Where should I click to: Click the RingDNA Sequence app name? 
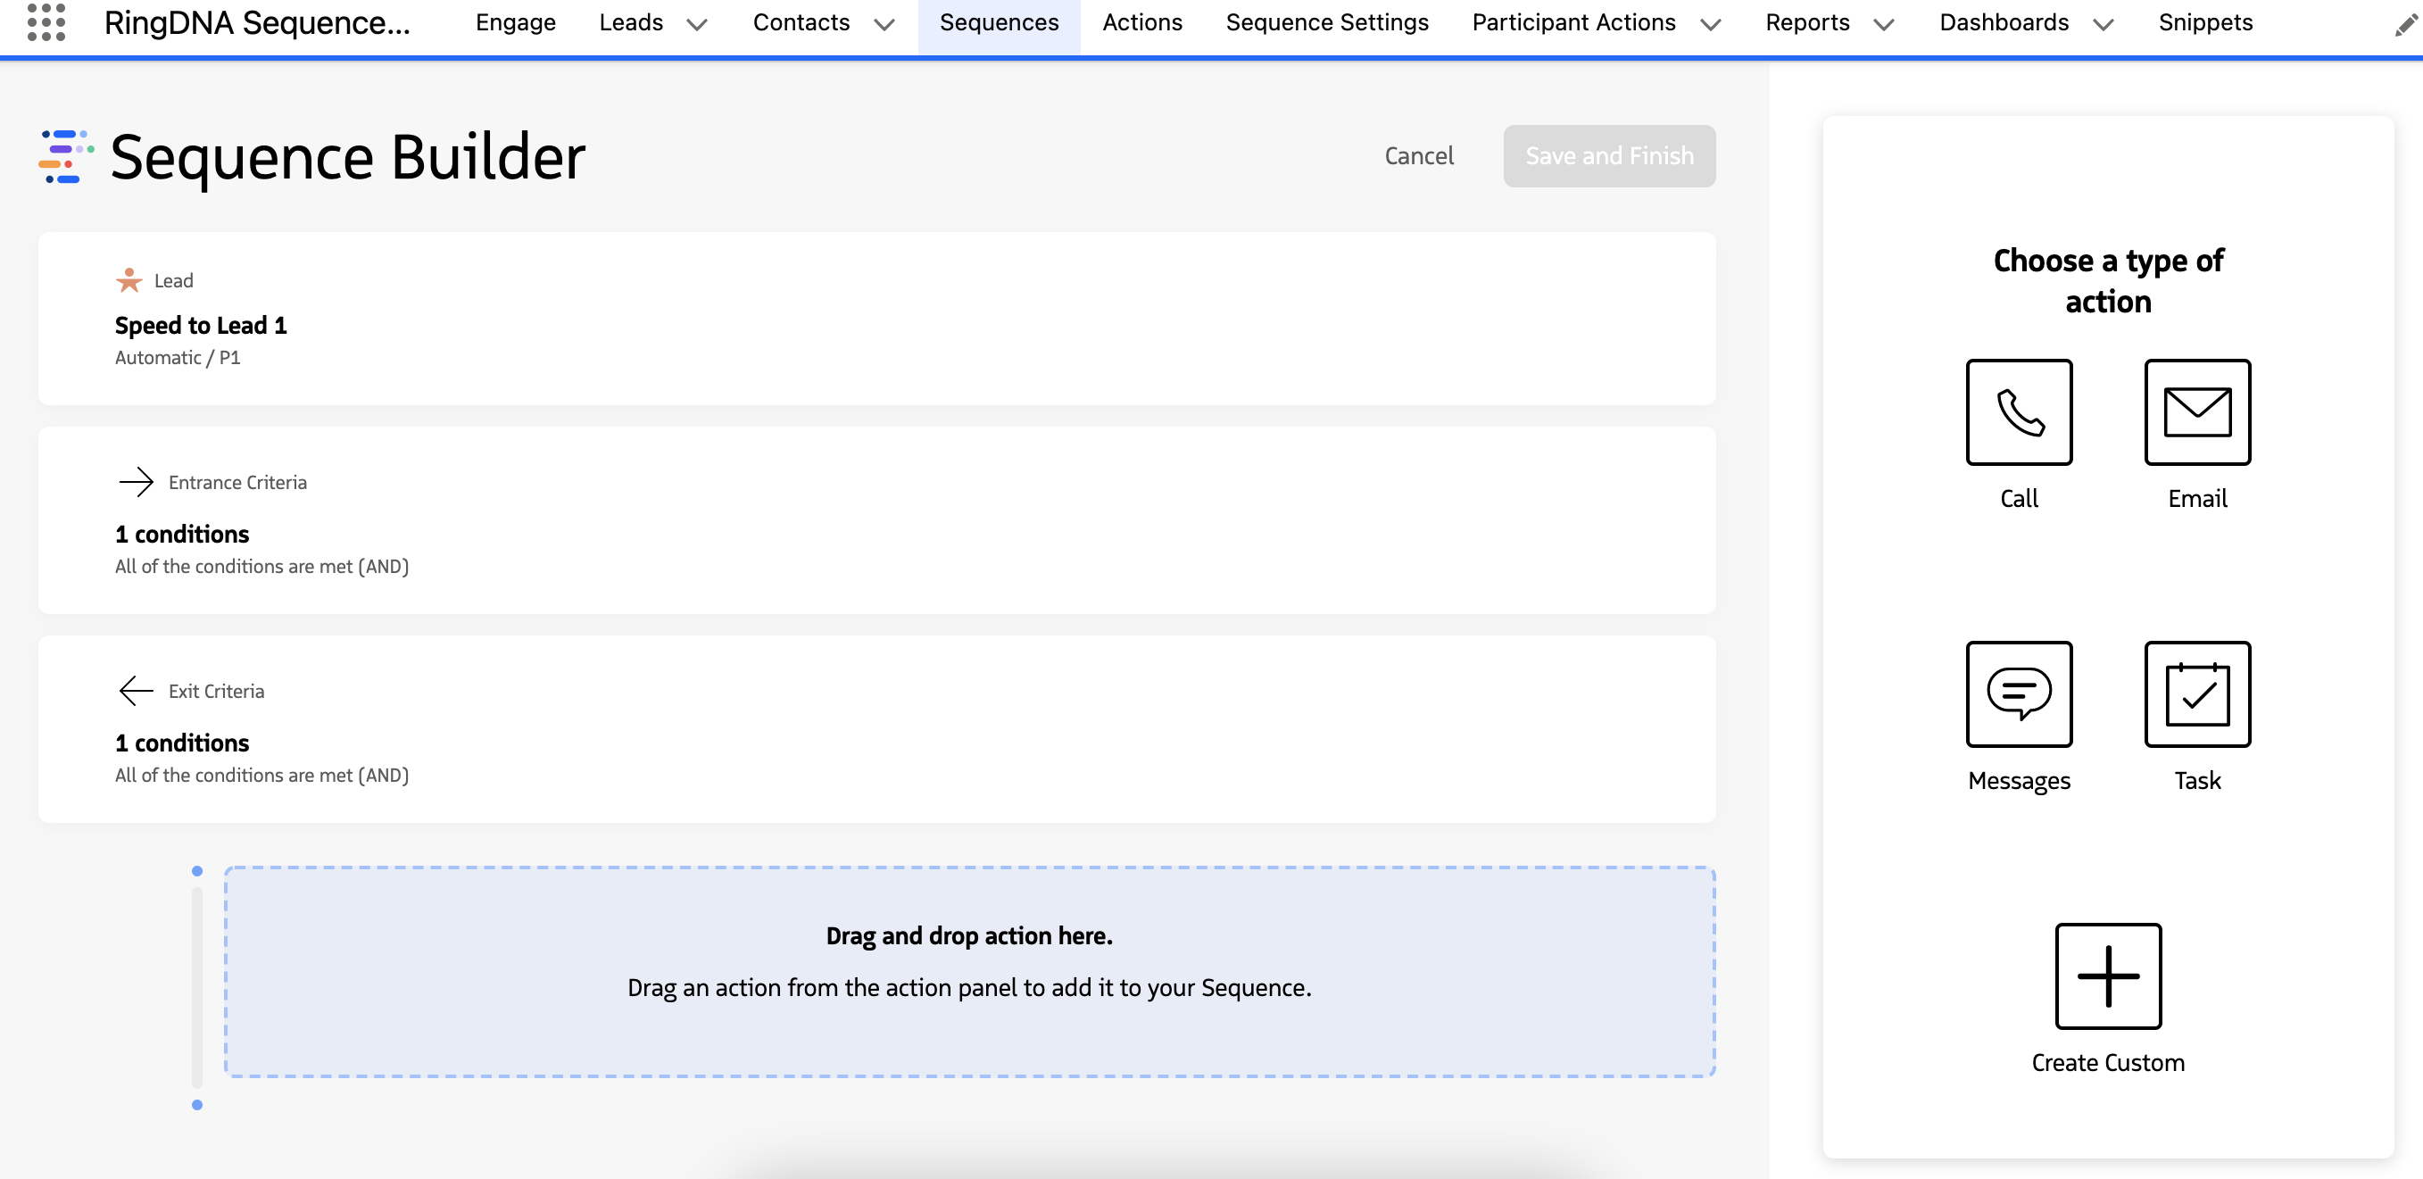click(x=257, y=22)
